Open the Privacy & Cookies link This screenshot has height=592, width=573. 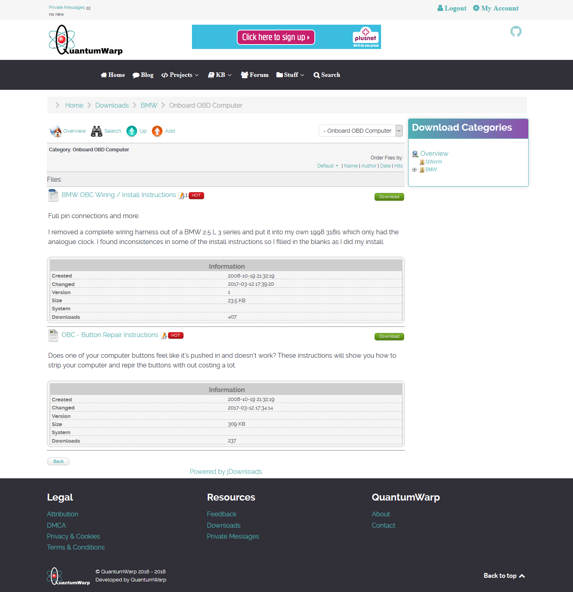pyautogui.click(x=73, y=536)
